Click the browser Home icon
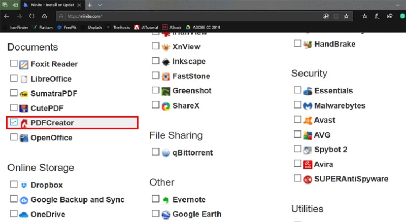This screenshot has width=406, height=222. pos(44,16)
